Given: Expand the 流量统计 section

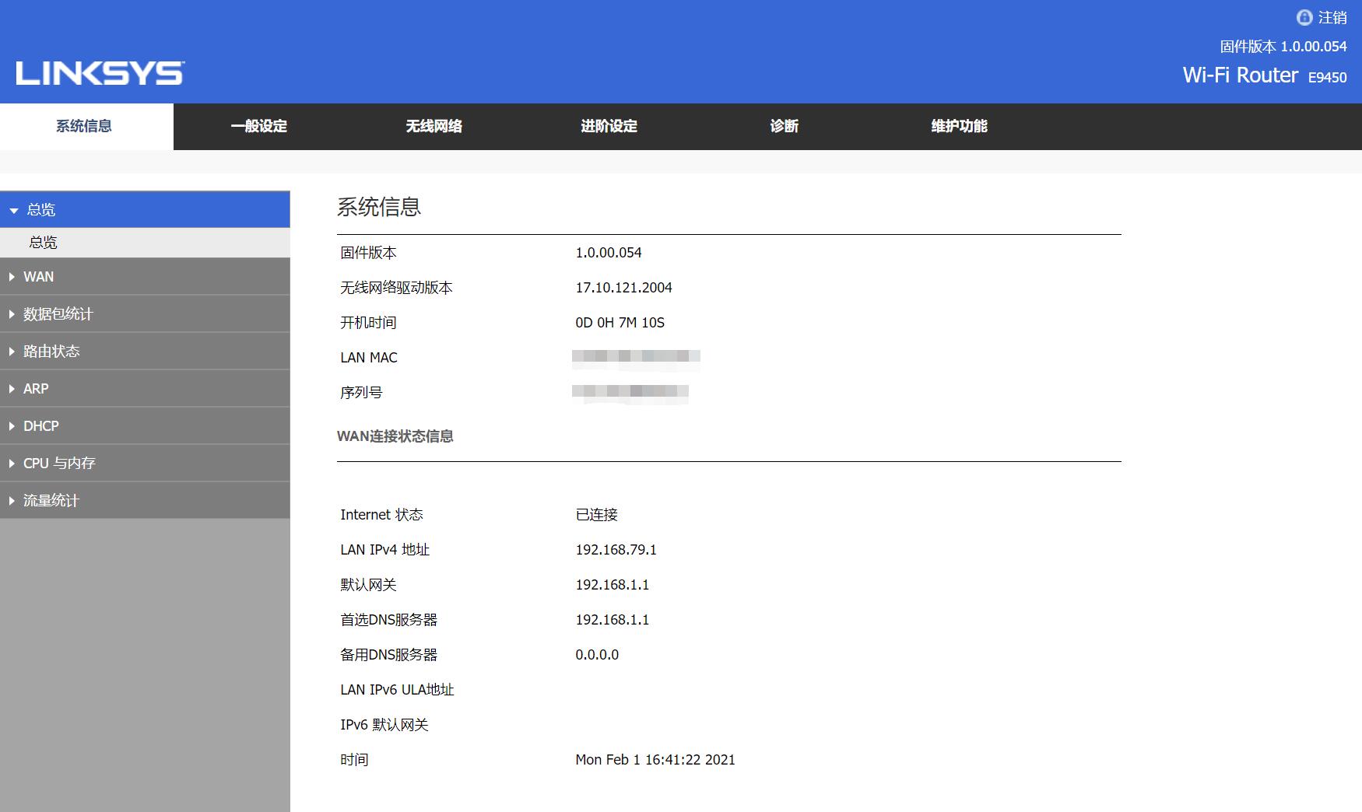Looking at the screenshot, I should point(52,500).
